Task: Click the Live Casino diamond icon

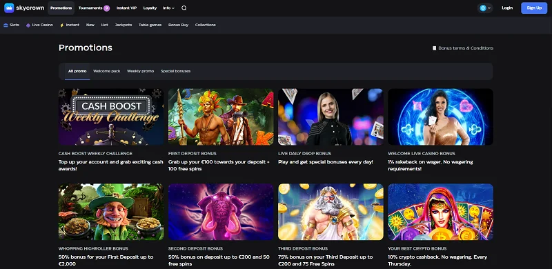Action: click(x=28, y=26)
